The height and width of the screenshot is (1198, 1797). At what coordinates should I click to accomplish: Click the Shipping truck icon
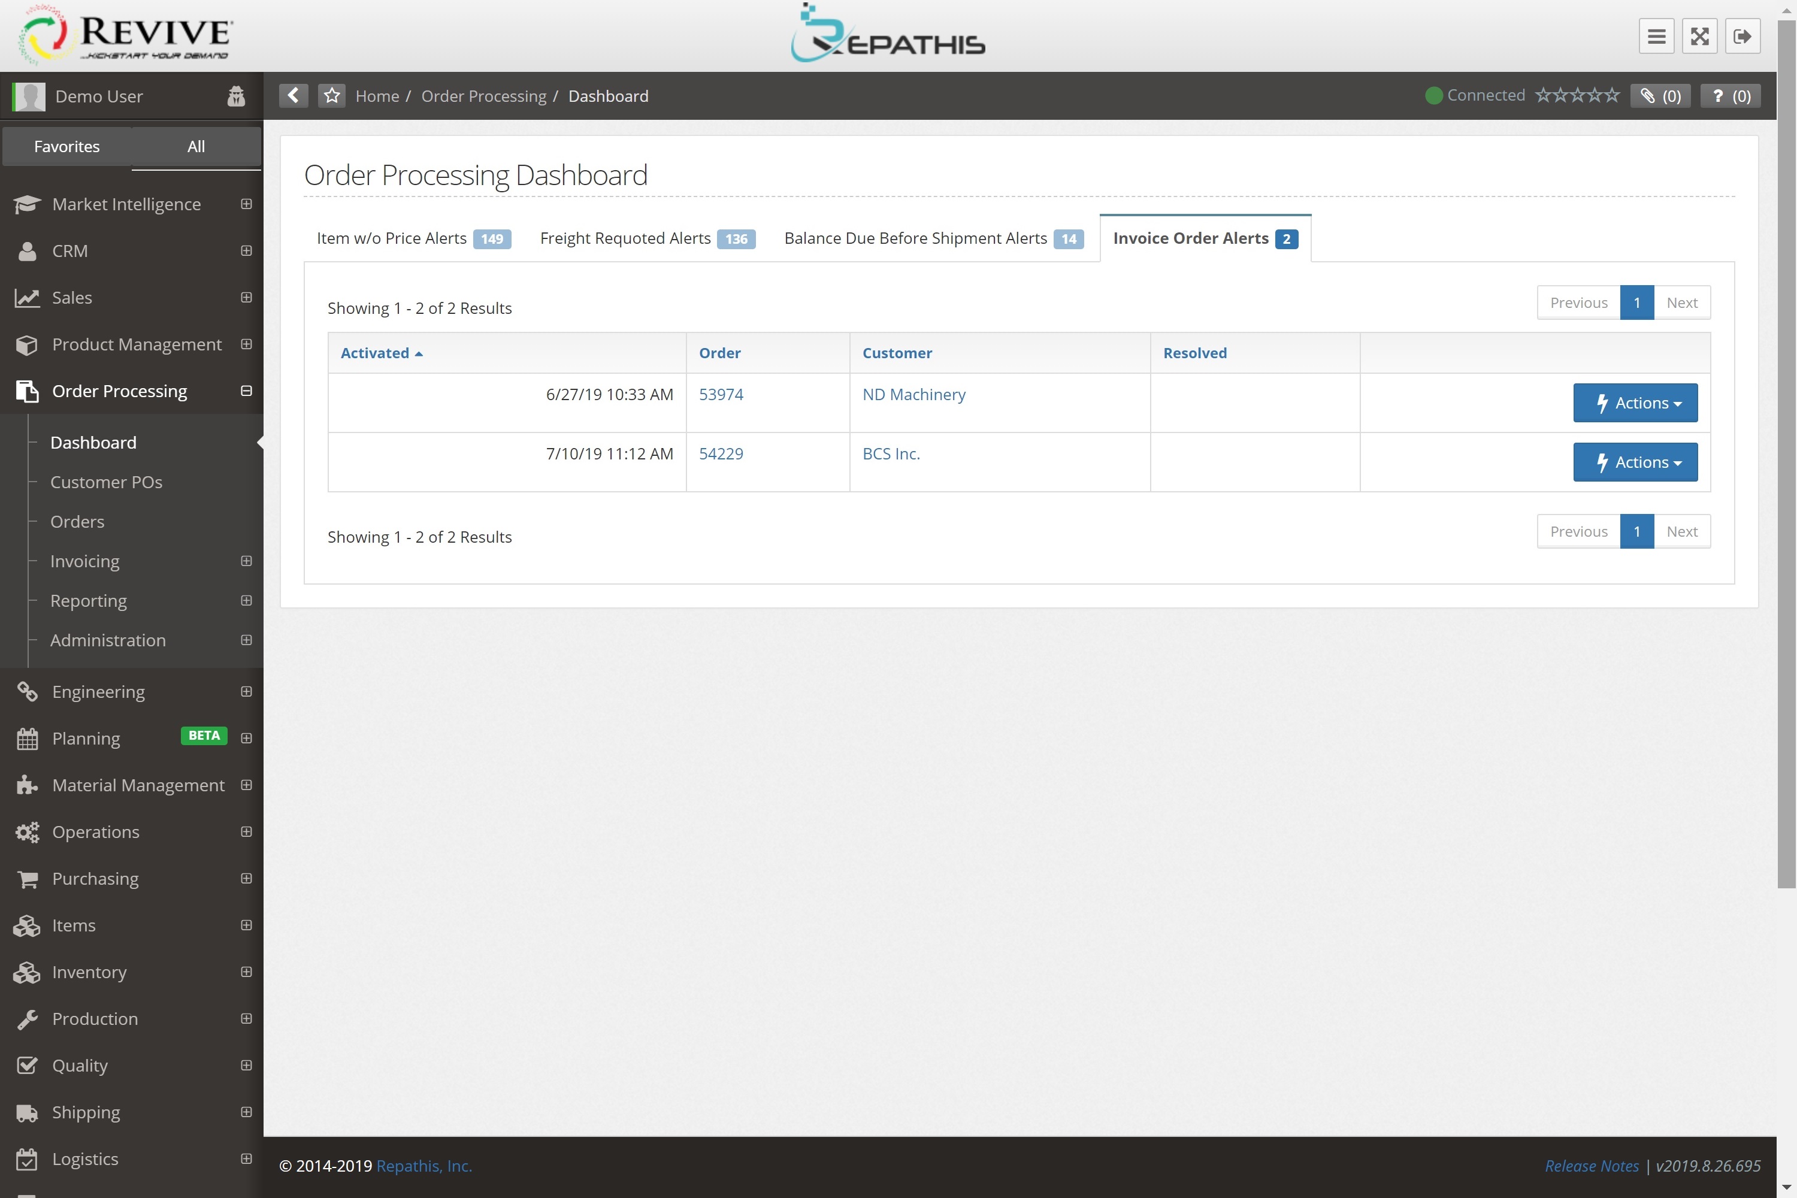click(x=27, y=1112)
